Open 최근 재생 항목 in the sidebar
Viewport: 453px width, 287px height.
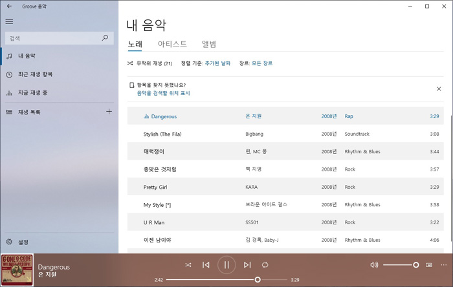[x=60, y=74]
